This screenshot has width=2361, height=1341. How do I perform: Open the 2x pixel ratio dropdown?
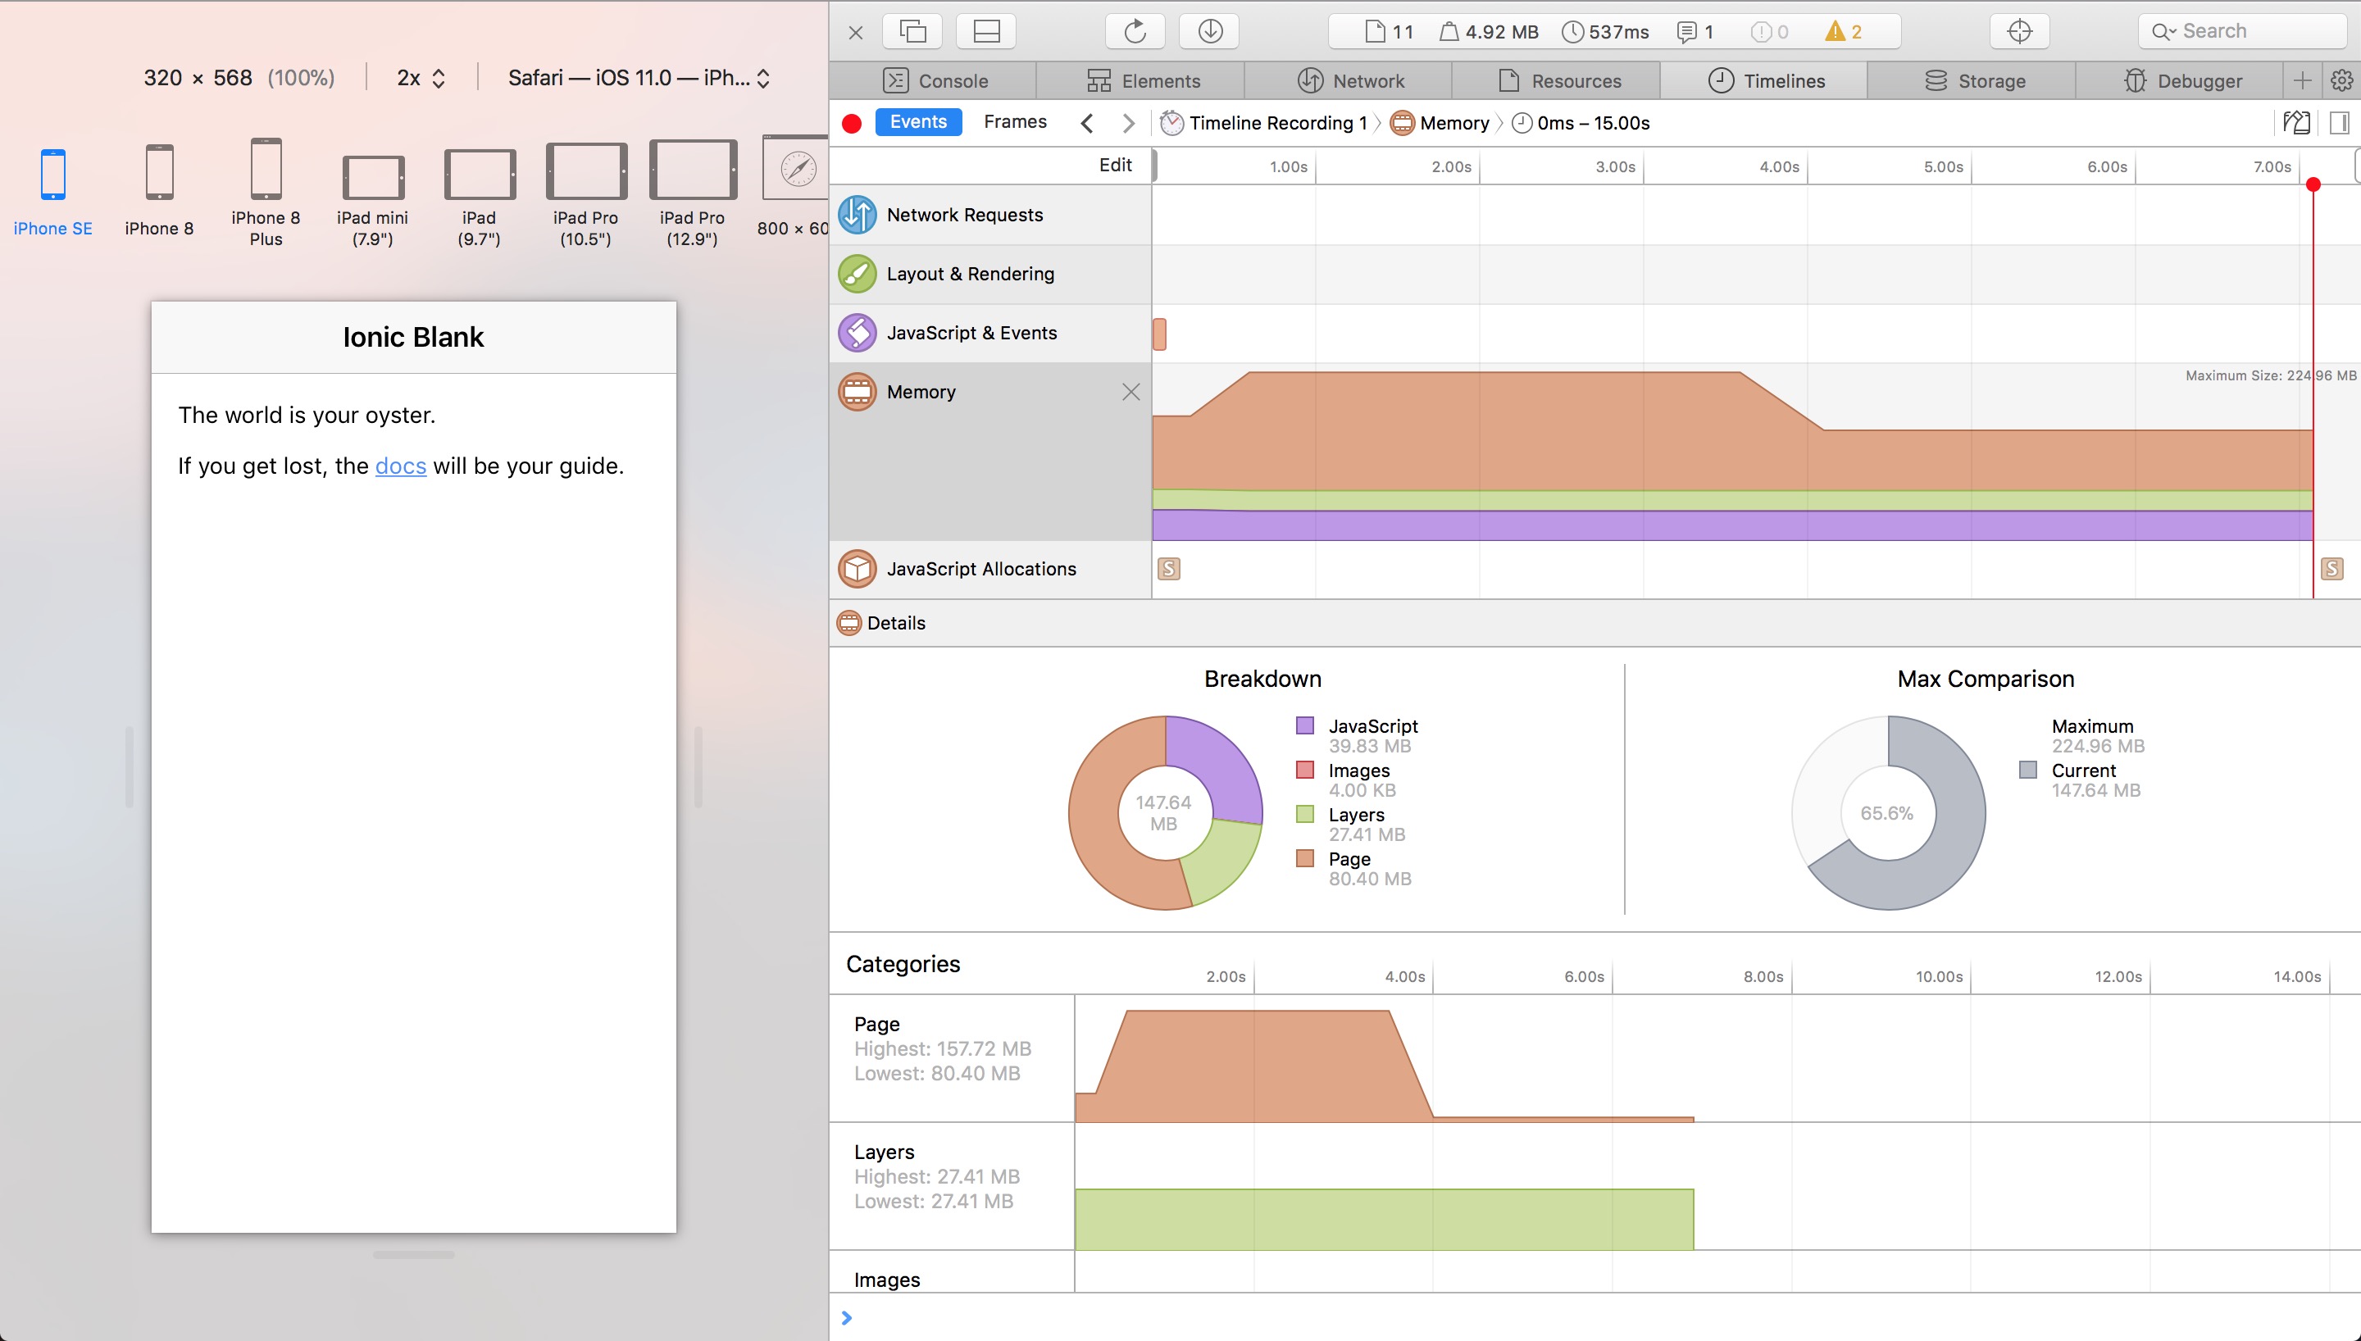[421, 79]
